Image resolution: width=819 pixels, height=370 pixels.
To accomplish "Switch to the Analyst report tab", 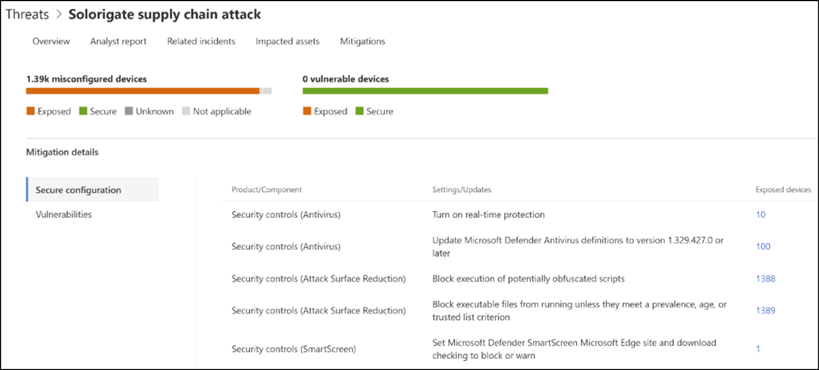I will pos(118,41).
